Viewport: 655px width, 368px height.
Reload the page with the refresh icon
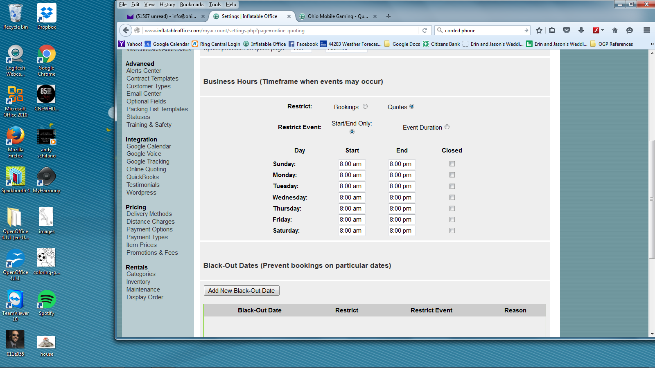click(x=425, y=30)
